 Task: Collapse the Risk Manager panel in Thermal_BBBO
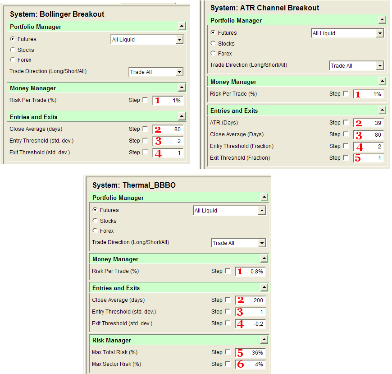265,340
